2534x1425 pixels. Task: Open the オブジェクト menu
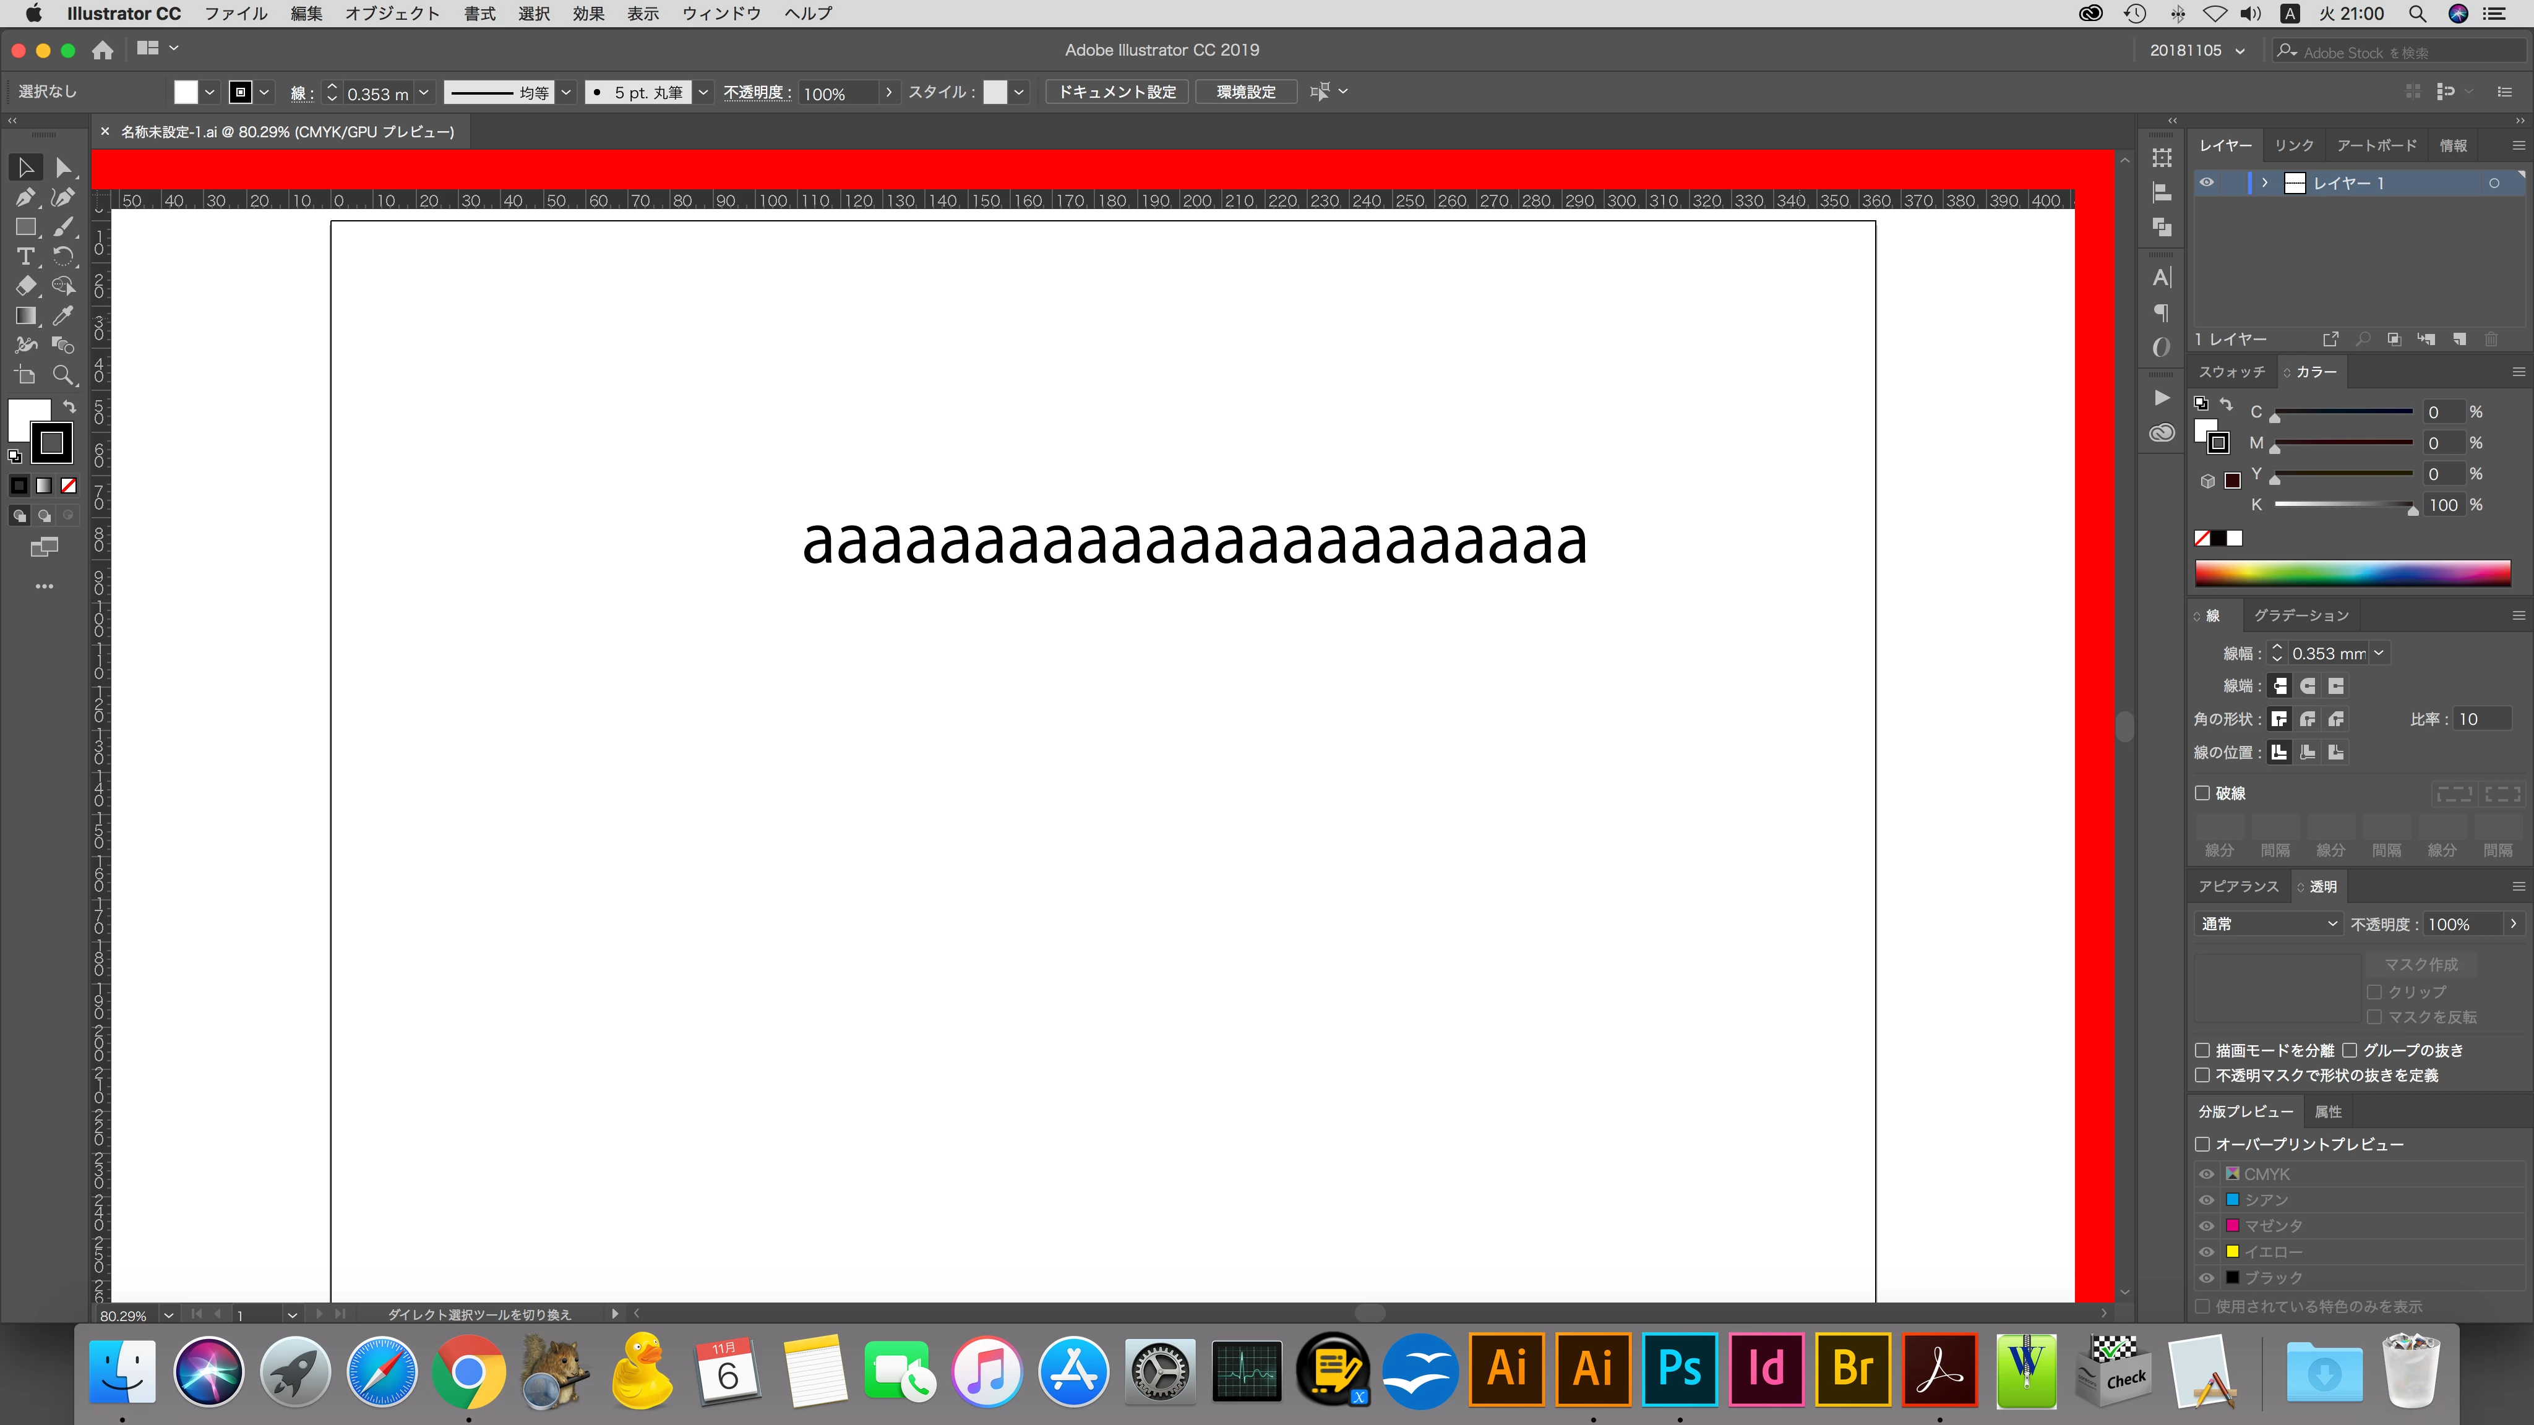[x=392, y=14]
